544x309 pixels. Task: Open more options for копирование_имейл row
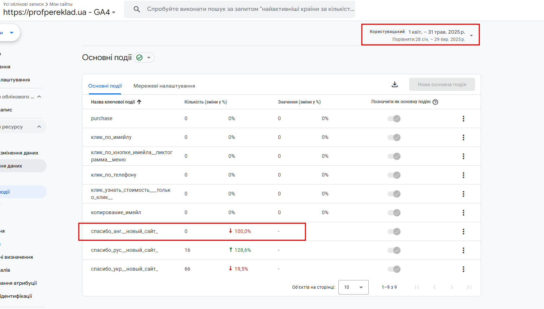[x=463, y=213]
